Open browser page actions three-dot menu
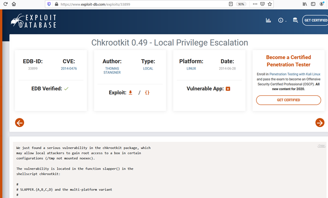Viewport: 328px width, 198px height. coord(254,4)
